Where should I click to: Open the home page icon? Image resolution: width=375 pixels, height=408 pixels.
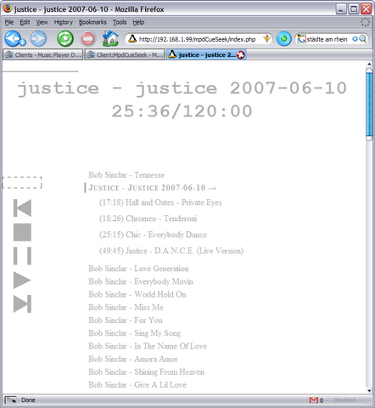(x=110, y=38)
